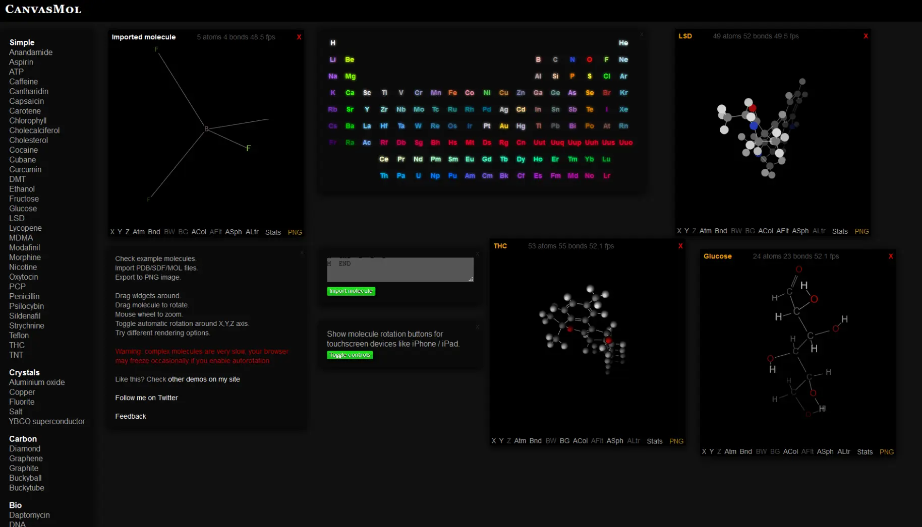
Task: Select platinum Pt in periodic table
Action: point(487,126)
